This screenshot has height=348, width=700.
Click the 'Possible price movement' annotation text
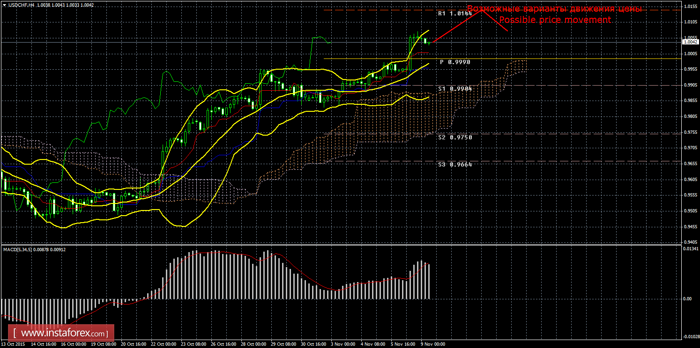click(555, 20)
